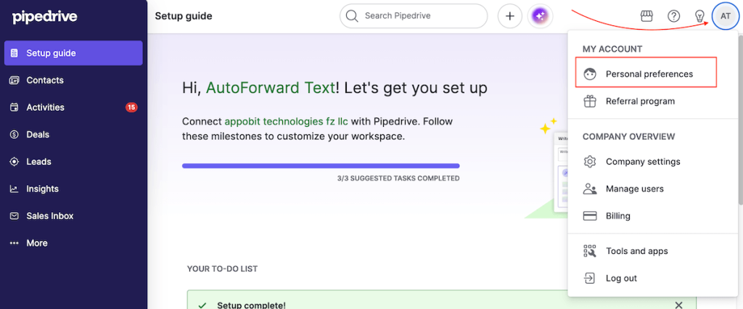Click the Contacts card icon
743x309 pixels.
coord(15,80)
